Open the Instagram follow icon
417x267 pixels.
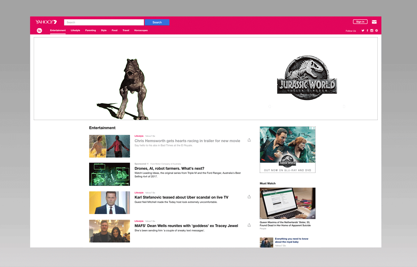click(x=372, y=31)
